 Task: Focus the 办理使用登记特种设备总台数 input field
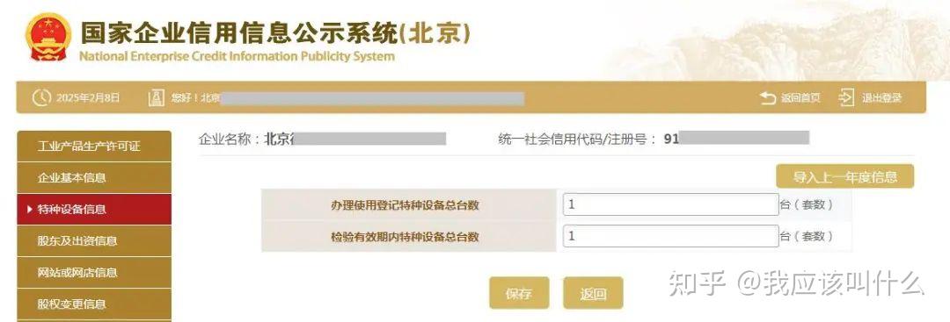click(x=670, y=204)
